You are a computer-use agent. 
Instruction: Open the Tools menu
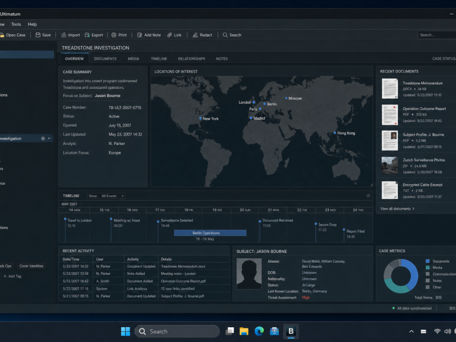[x=17, y=24]
